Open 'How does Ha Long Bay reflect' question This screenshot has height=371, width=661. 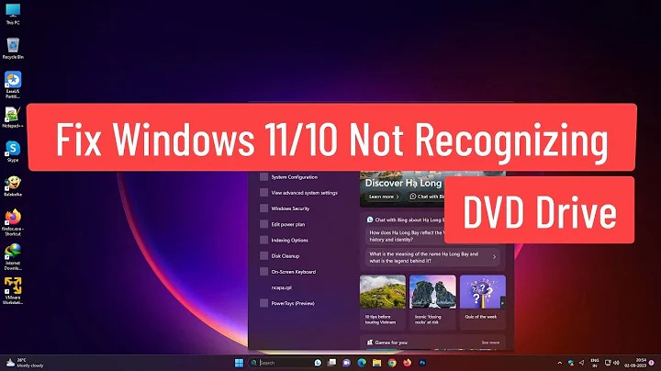[405, 236]
